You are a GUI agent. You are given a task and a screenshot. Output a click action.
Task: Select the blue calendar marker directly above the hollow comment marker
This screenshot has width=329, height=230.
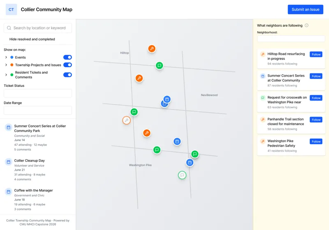[x=190, y=162]
